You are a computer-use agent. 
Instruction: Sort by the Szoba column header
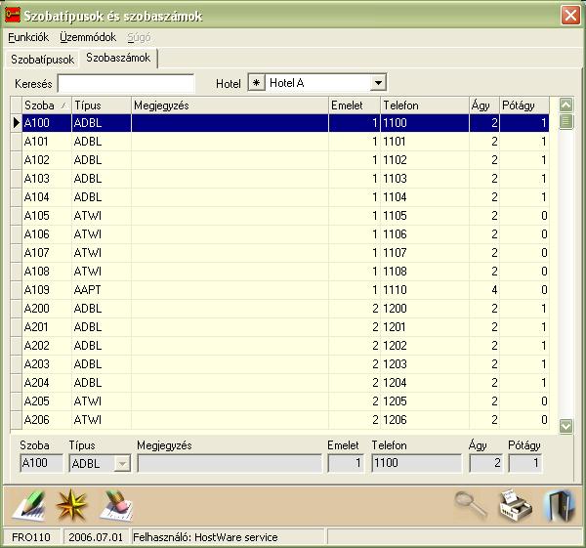tap(47, 105)
